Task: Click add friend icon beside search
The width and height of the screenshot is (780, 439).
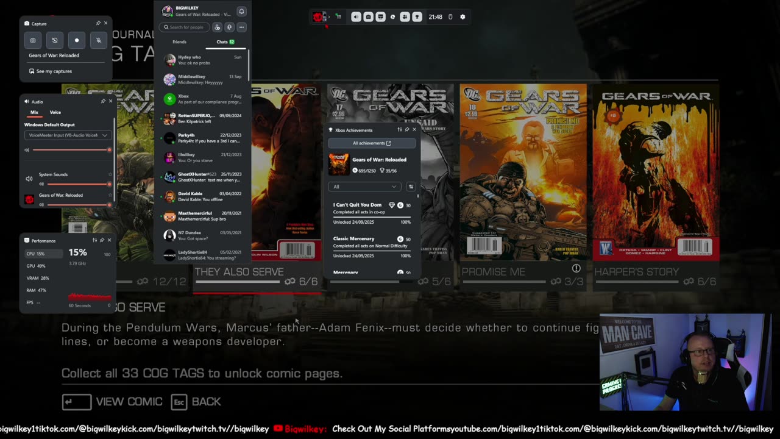Action: point(217,27)
